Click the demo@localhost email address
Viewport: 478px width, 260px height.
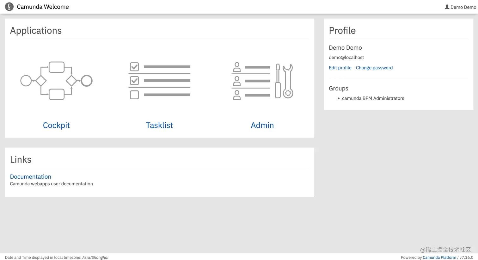click(346, 58)
